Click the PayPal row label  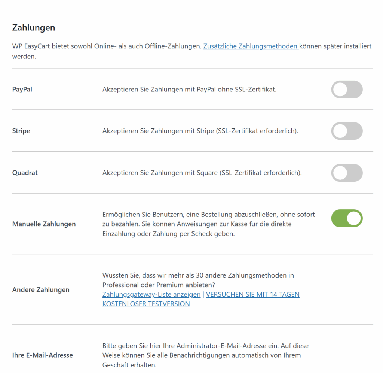point(22,90)
